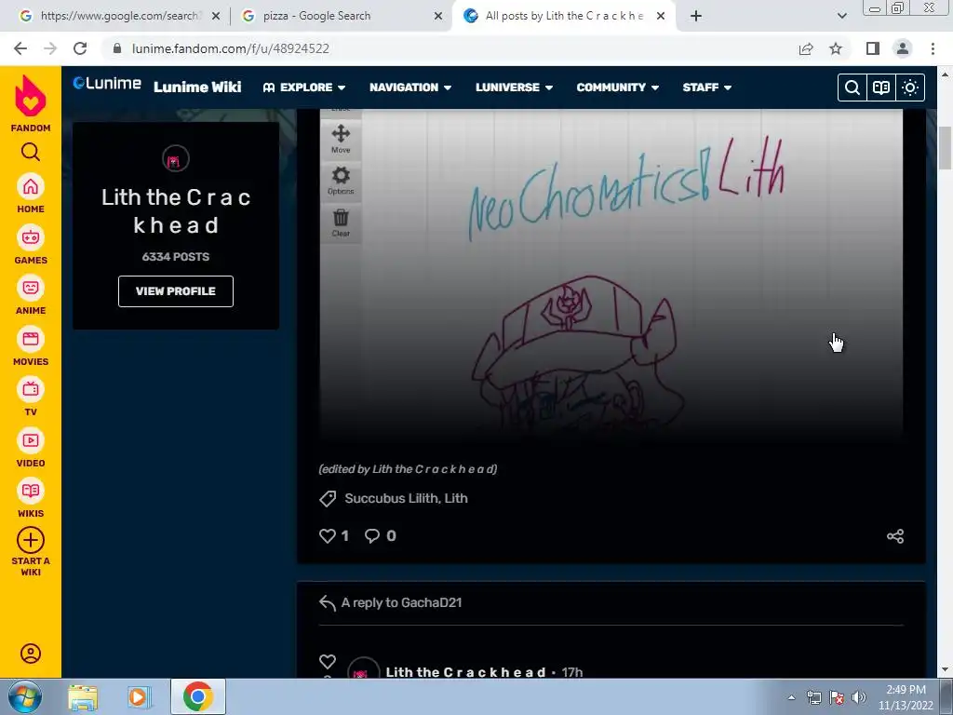Open the Chrome three-dot menu

(933, 48)
